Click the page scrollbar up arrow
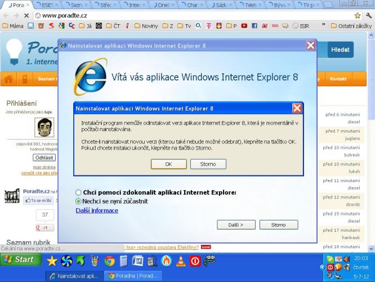 (x=371, y=35)
